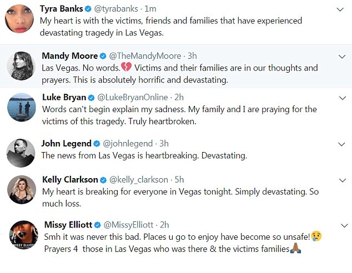Expand the chevron menu on Luke Bryan's tweet
The height and width of the screenshot is (273, 352).
[x=340, y=98]
